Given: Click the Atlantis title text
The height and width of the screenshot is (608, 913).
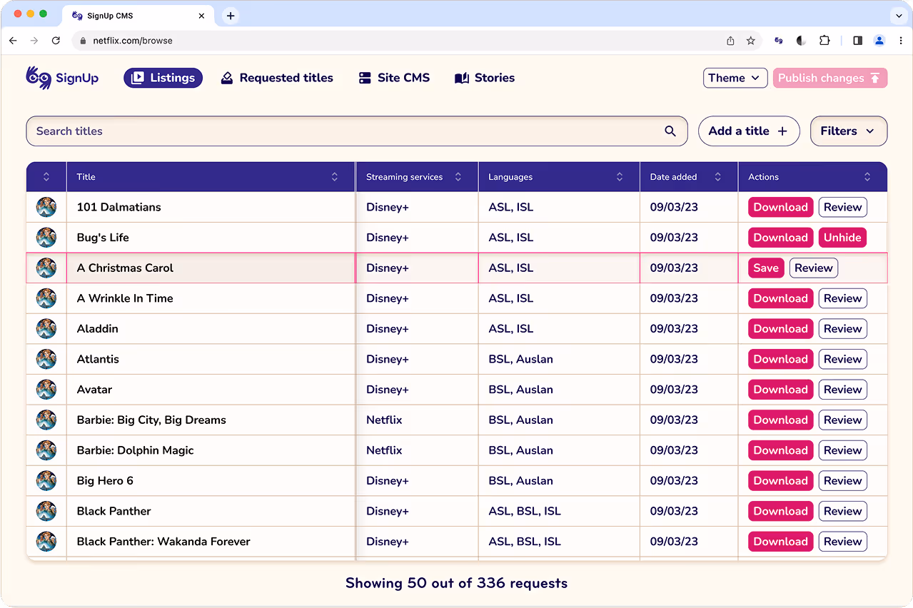Looking at the screenshot, I should (x=98, y=359).
